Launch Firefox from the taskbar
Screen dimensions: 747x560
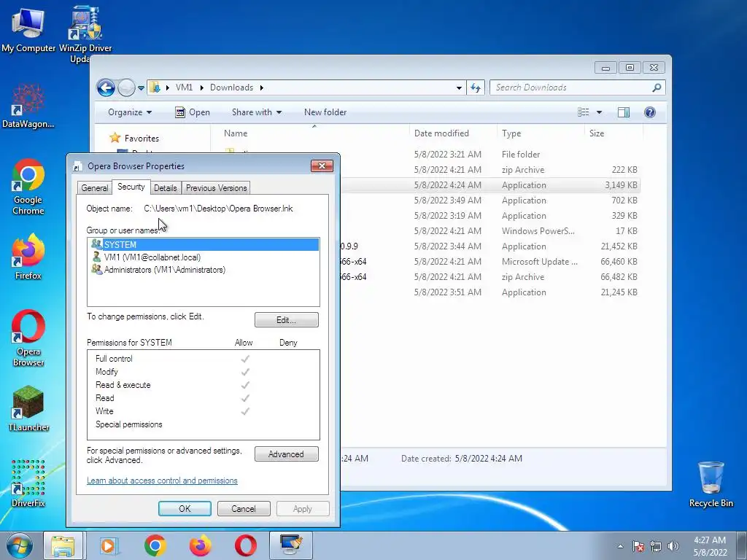[200, 545]
